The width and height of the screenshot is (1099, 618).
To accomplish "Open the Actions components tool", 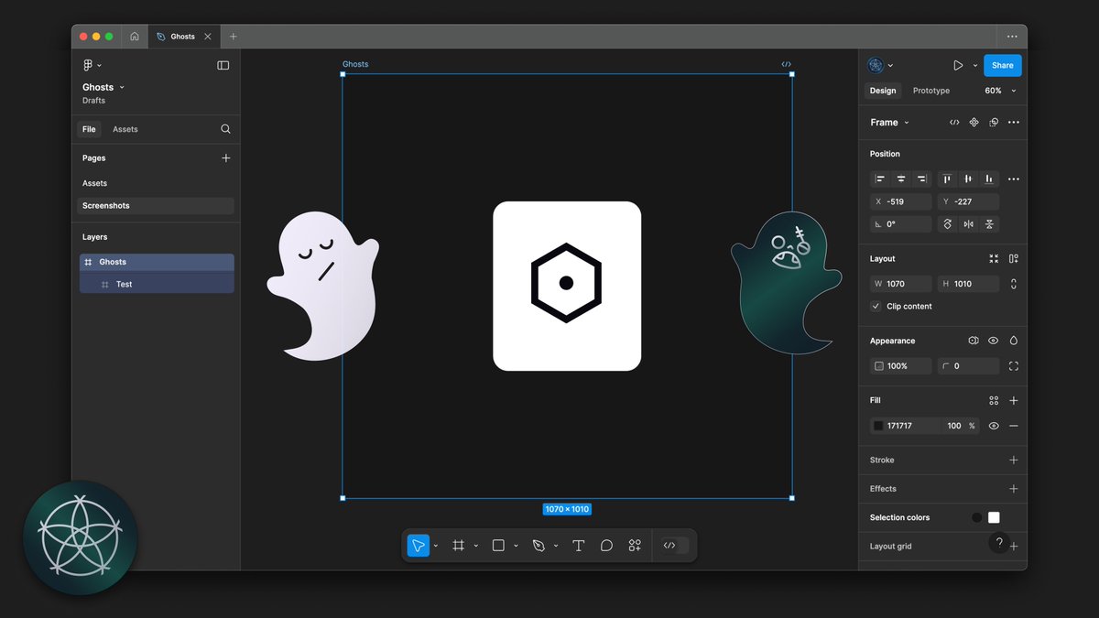I will coord(635,546).
